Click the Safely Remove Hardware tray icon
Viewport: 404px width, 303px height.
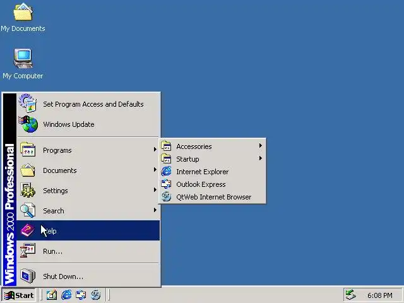point(351,295)
